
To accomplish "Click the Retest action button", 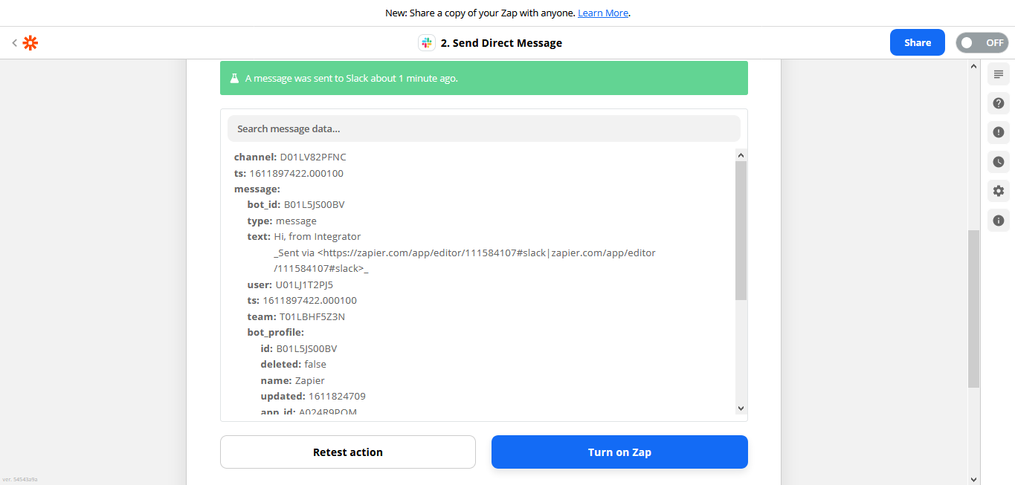I will (347, 452).
